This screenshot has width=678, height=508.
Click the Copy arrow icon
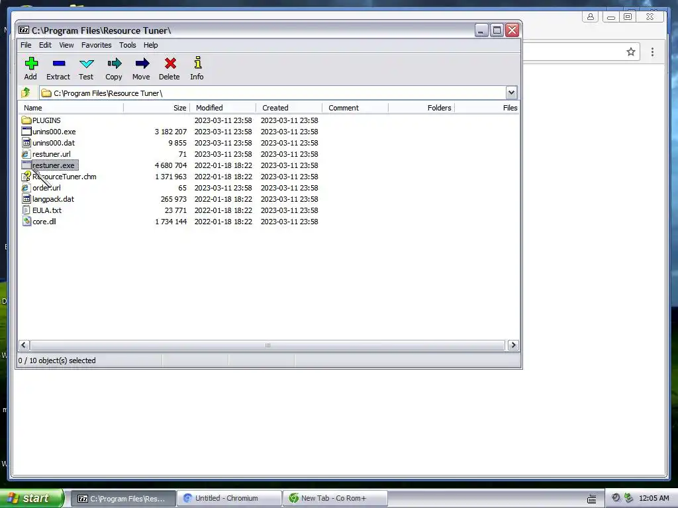pos(114,63)
